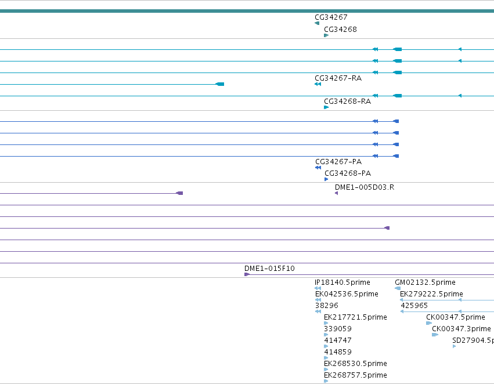494x384 pixels.
Task: Click the CG34268-PA arrow glyph
Action: coord(326,179)
